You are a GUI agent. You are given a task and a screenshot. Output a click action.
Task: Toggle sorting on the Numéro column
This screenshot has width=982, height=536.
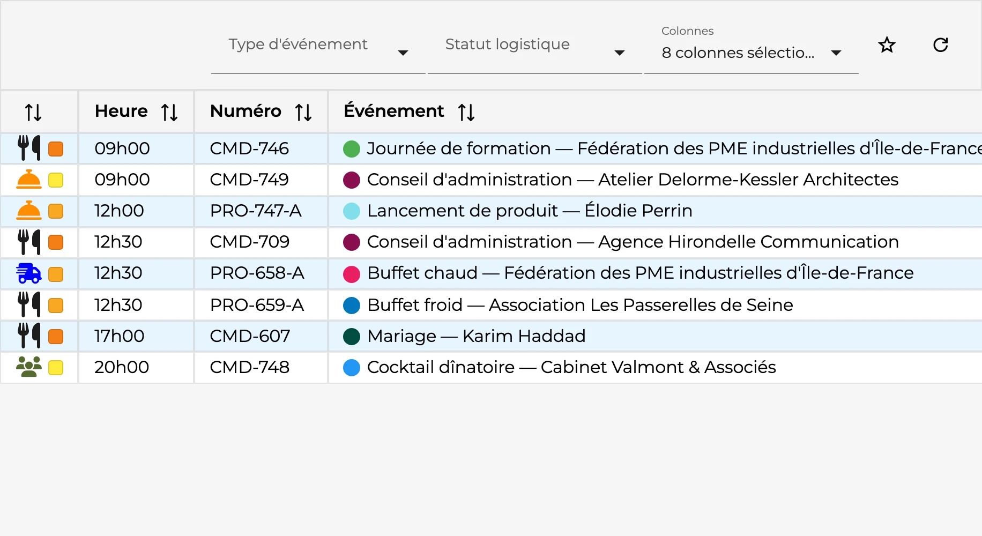303,113
